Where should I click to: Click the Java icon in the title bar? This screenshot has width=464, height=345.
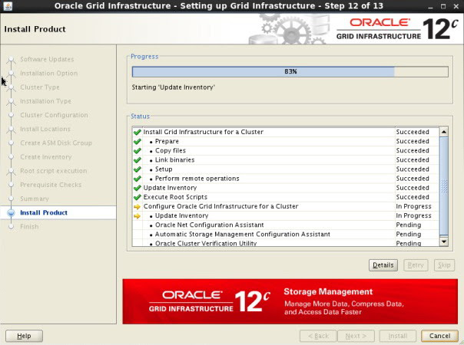pos(8,5)
